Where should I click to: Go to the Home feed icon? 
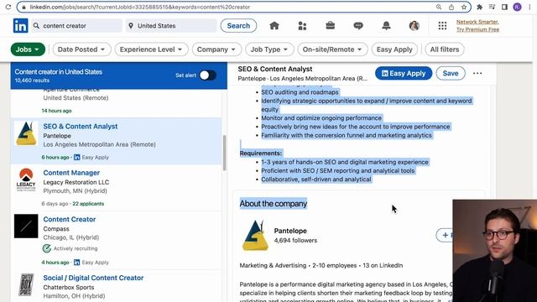274,26
